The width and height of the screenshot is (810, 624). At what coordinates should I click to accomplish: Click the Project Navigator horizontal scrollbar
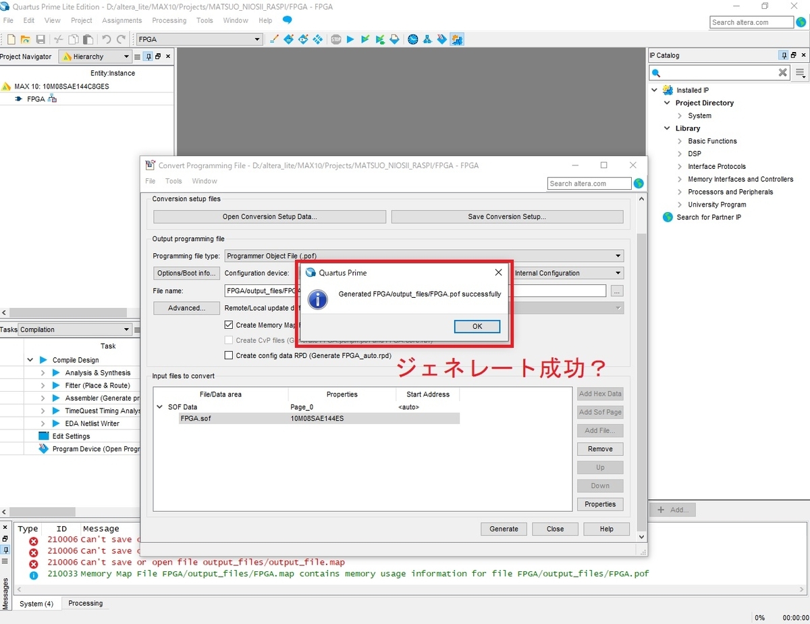click(67, 313)
